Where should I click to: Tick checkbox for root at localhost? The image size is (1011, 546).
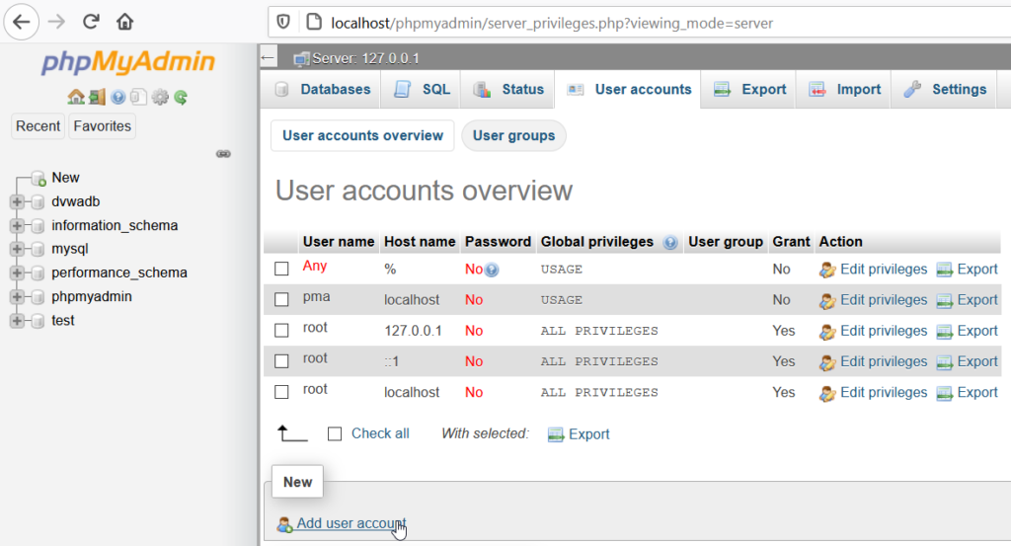tap(281, 392)
